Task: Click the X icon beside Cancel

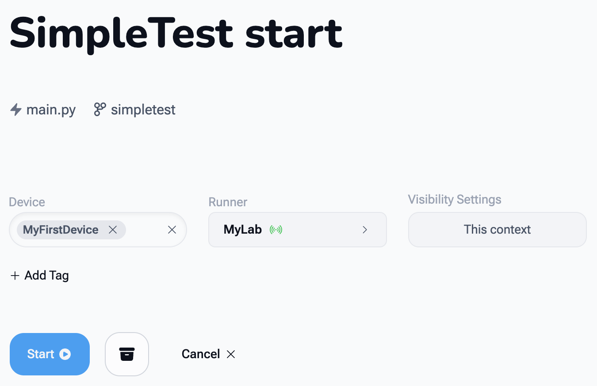Action: pos(231,354)
